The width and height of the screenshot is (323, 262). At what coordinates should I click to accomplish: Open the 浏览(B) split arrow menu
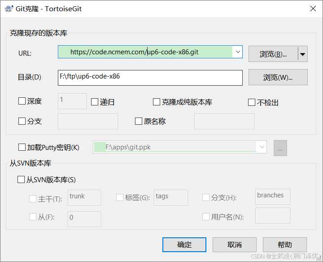coord(302,54)
